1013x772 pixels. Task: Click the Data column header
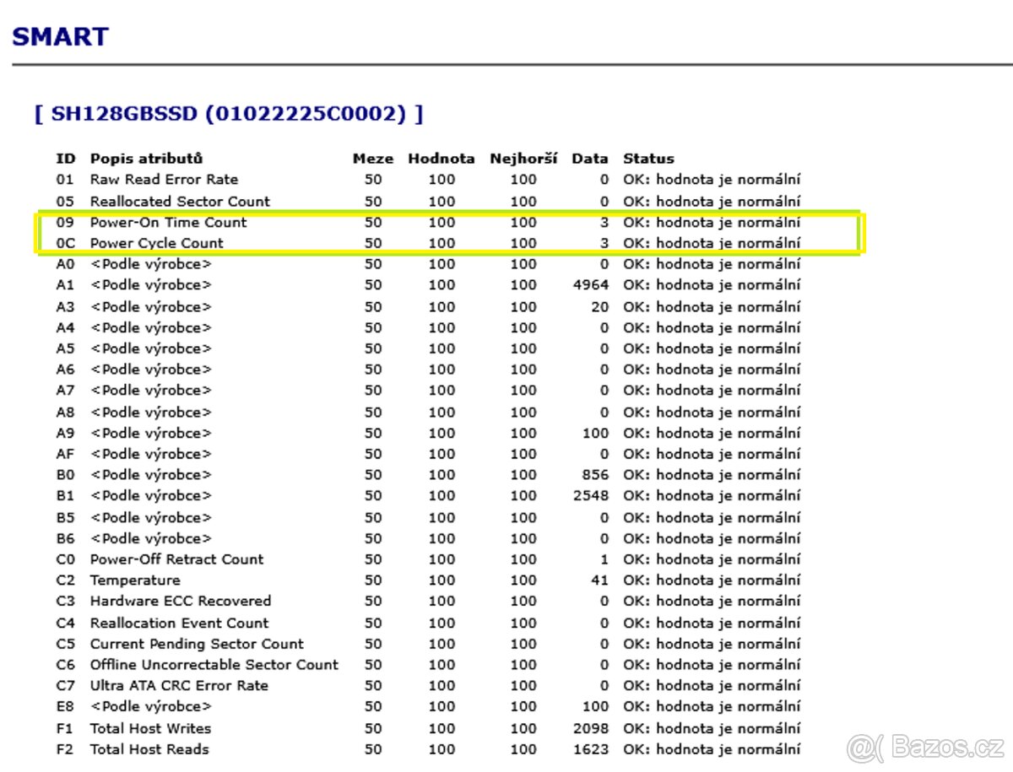[589, 159]
